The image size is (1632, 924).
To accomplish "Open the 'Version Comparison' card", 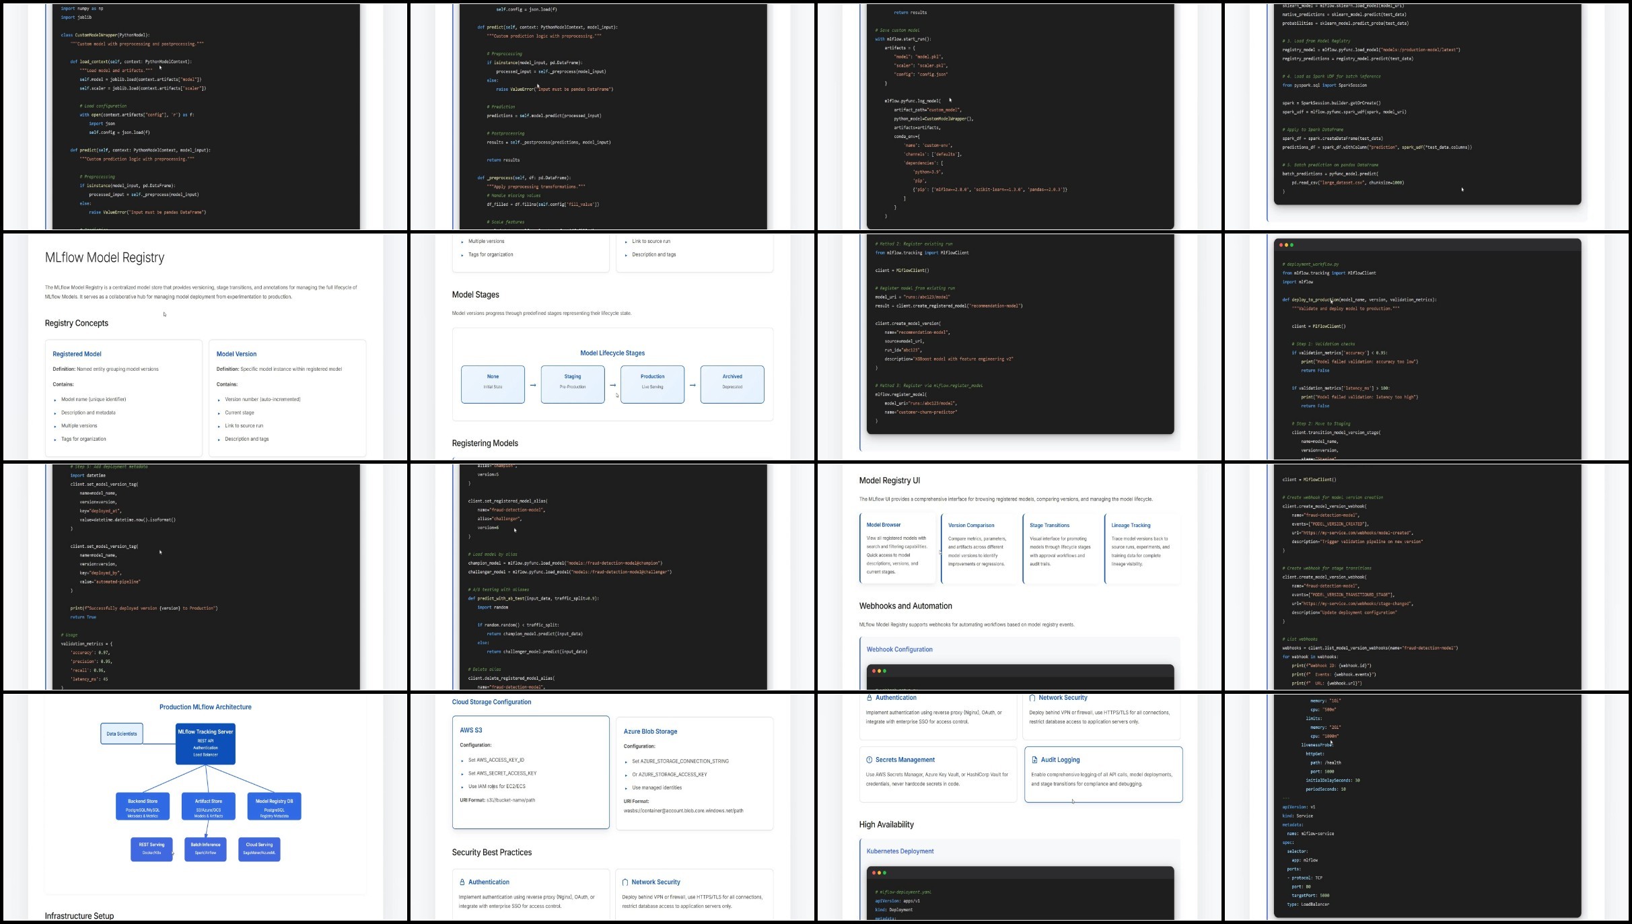I will click(979, 548).
